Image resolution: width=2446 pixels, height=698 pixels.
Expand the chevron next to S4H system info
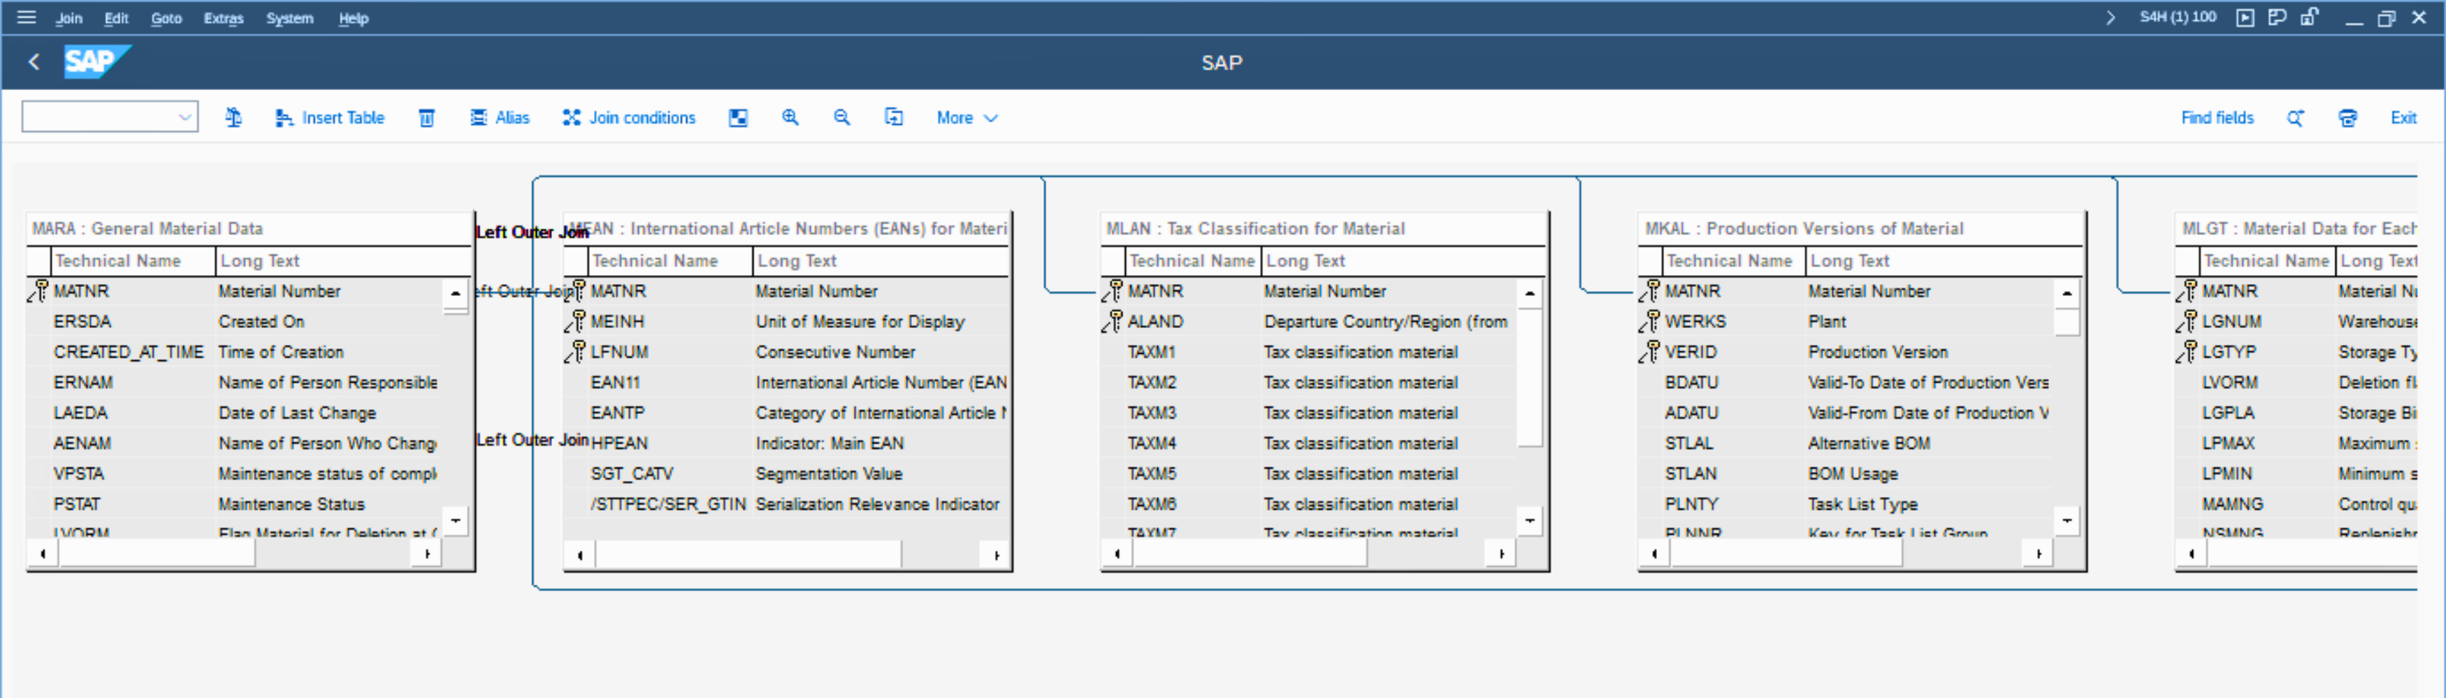point(2111,17)
